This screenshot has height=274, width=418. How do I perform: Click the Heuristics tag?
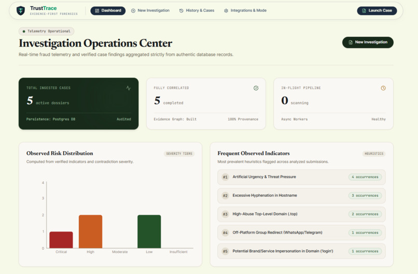[x=374, y=154]
